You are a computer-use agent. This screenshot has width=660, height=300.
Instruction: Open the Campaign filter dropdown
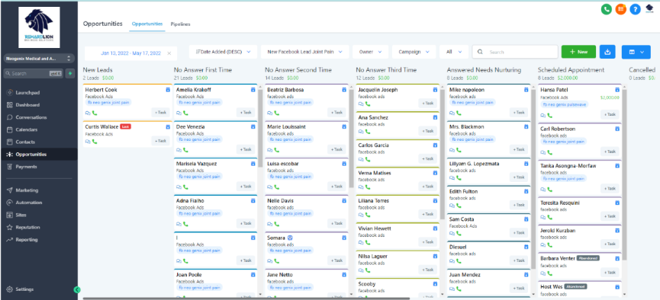(414, 52)
